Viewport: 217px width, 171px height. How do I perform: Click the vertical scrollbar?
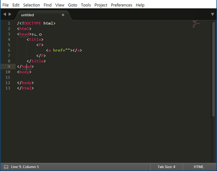pyautogui.click(x=214, y=69)
